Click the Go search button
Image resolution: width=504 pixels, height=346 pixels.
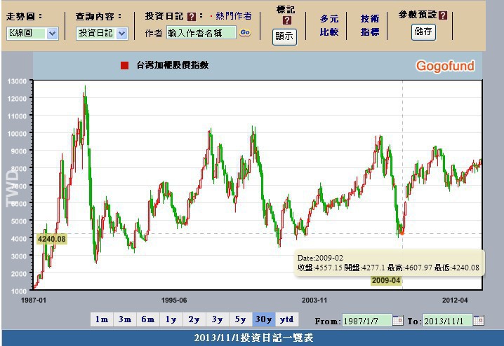coord(245,32)
